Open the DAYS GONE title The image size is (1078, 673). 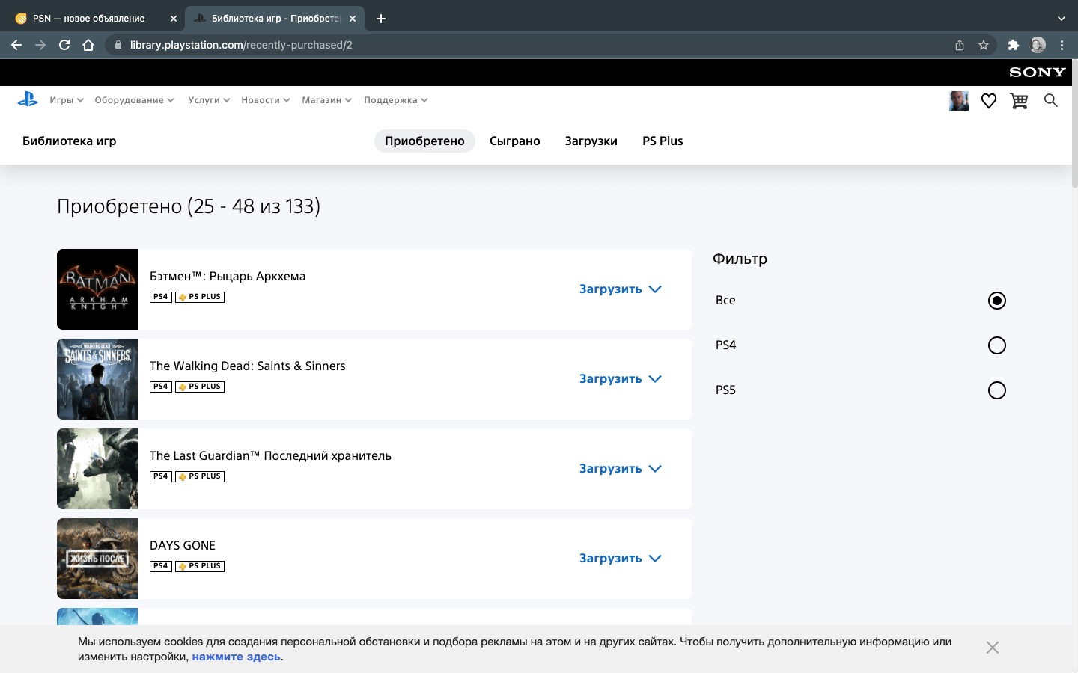coord(183,545)
